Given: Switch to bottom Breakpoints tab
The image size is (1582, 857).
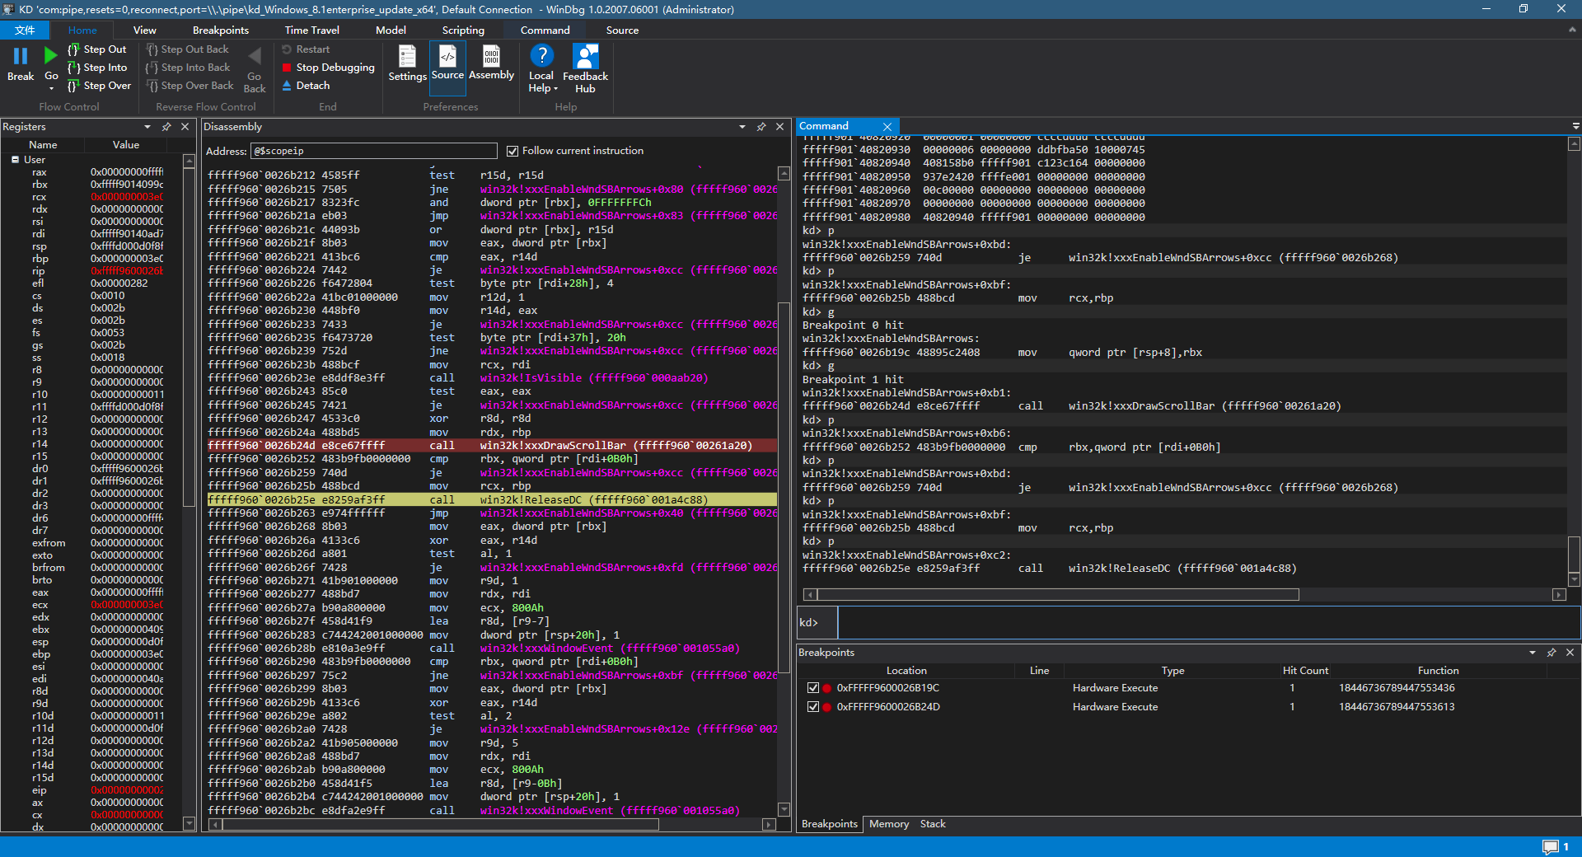Looking at the screenshot, I should tap(830, 824).
